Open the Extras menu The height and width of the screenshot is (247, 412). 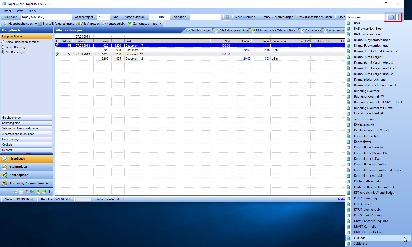click(x=19, y=11)
